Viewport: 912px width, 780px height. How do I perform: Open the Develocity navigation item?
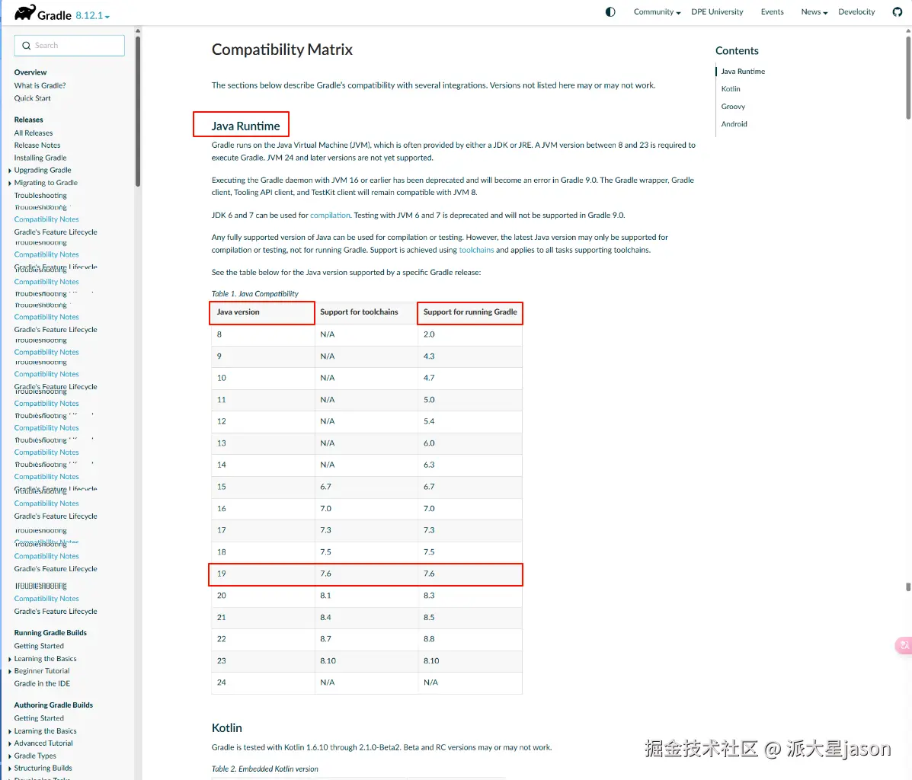pyautogui.click(x=856, y=11)
